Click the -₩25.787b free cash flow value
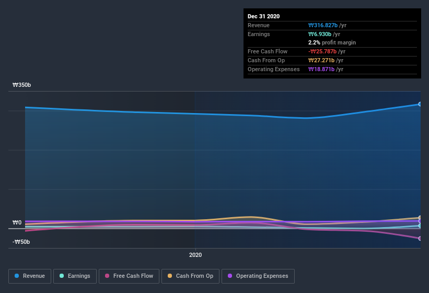Viewport: 429px width, 293px height. [x=322, y=51]
